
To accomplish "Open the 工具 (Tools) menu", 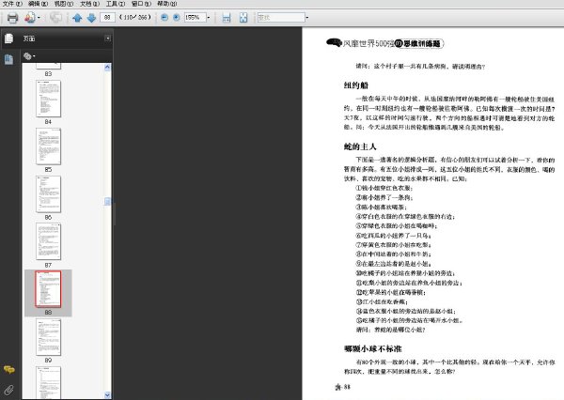I will pyautogui.click(x=116, y=4).
